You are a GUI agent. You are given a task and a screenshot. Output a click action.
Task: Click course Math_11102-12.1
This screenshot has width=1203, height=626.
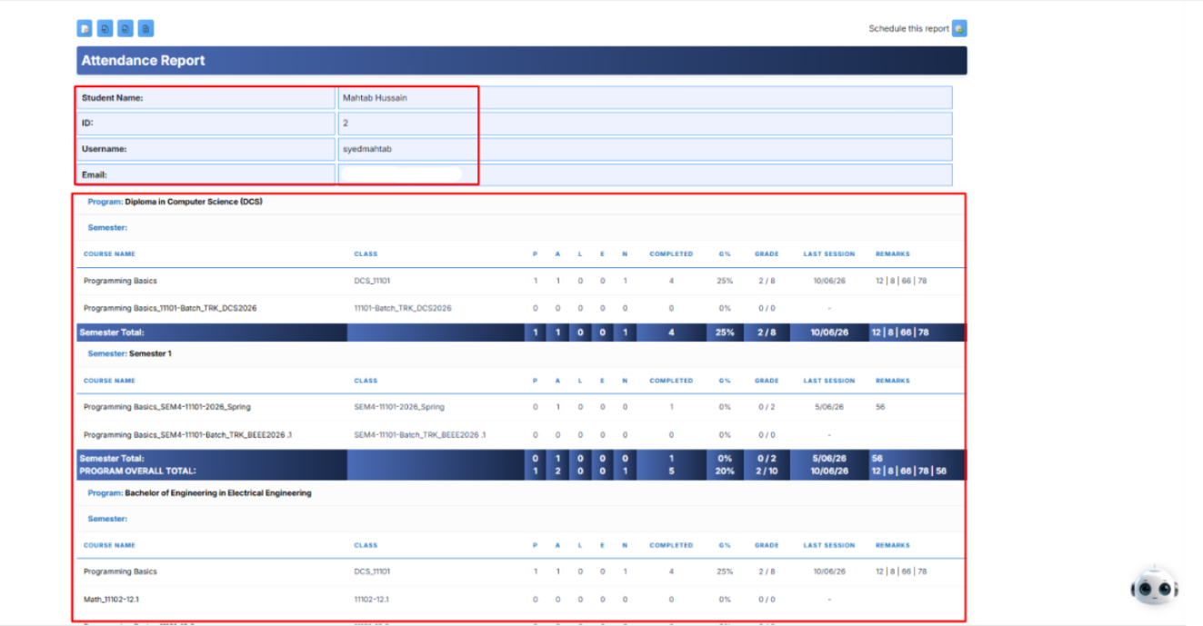(x=111, y=600)
